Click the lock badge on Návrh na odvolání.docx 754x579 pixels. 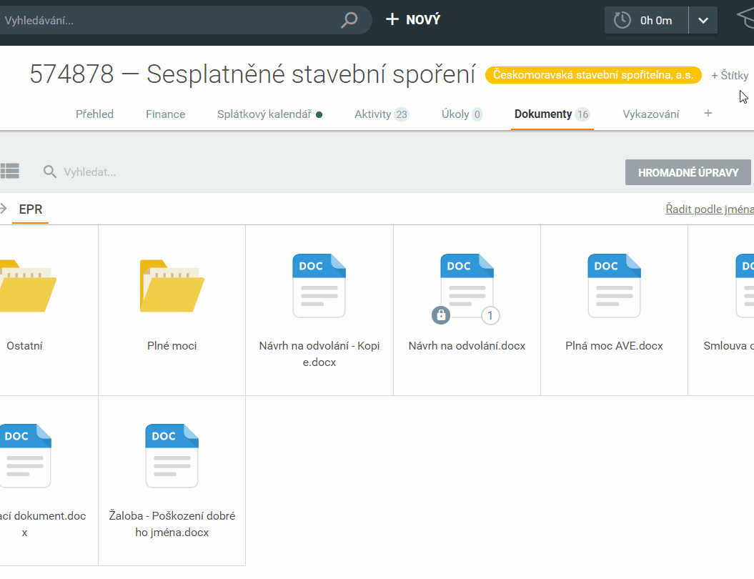pyautogui.click(x=441, y=315)
